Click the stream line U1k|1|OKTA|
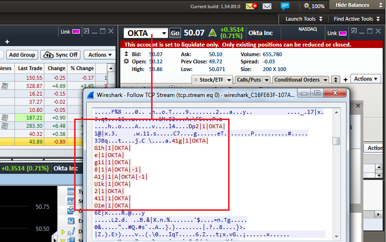The image size is (386, 242). click(x=113, y=184)
